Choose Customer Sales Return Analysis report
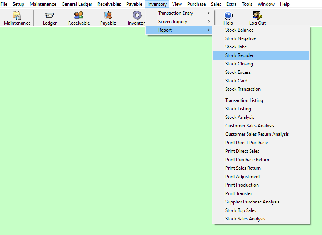Image resolution: width=322 pixels, height=235 pixels. coord(261,134)
